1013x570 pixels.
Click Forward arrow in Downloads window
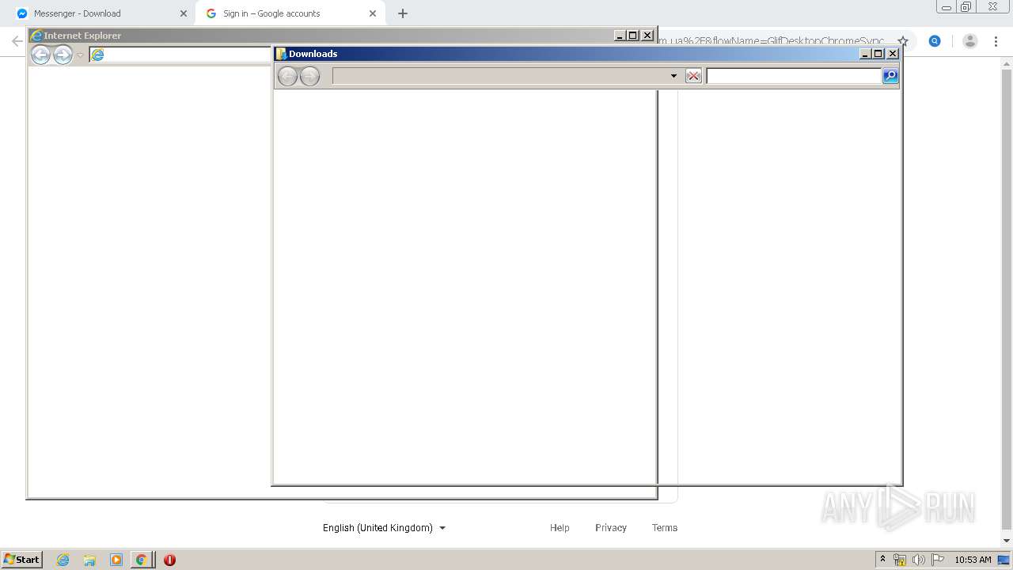(x=309, y=76)
